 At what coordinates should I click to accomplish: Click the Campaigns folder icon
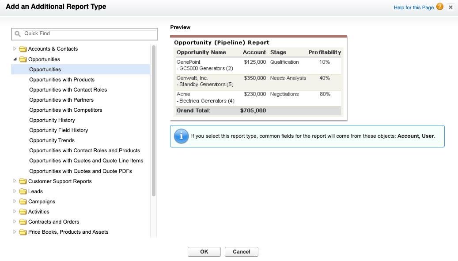(23, 202)
